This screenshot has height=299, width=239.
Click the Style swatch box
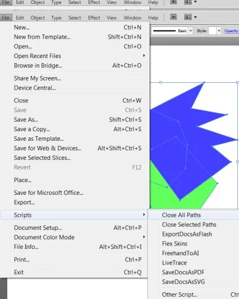point(213,31)
